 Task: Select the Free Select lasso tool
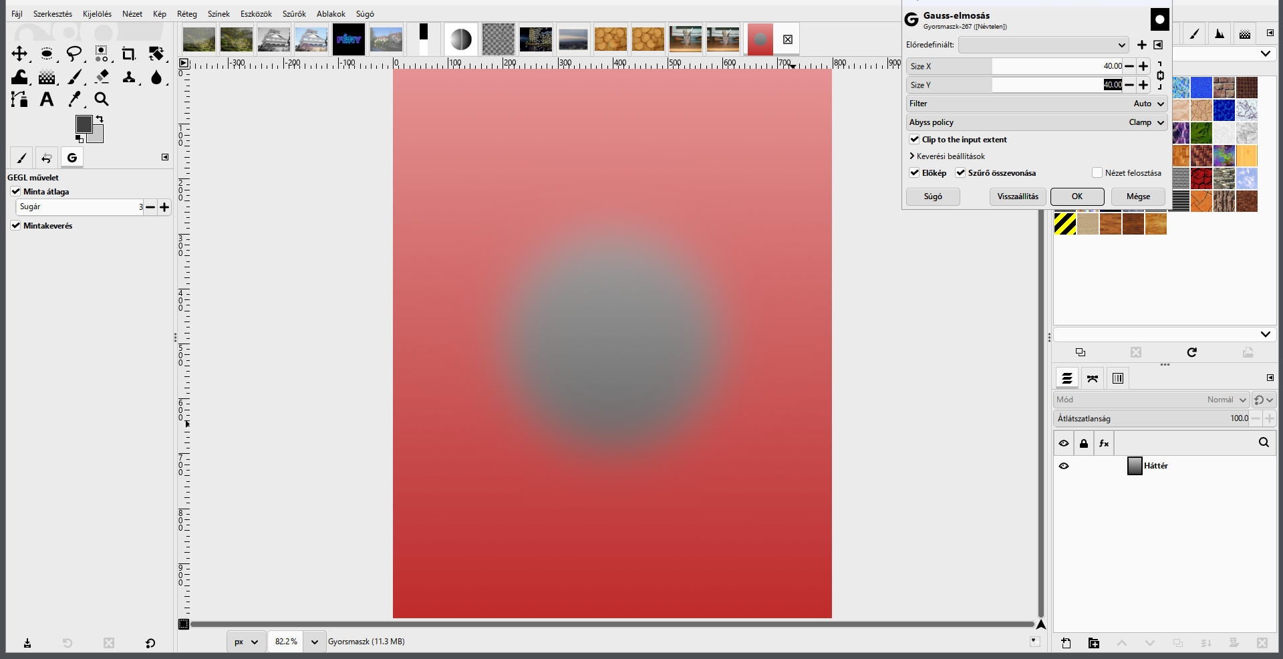pos(74,53)
